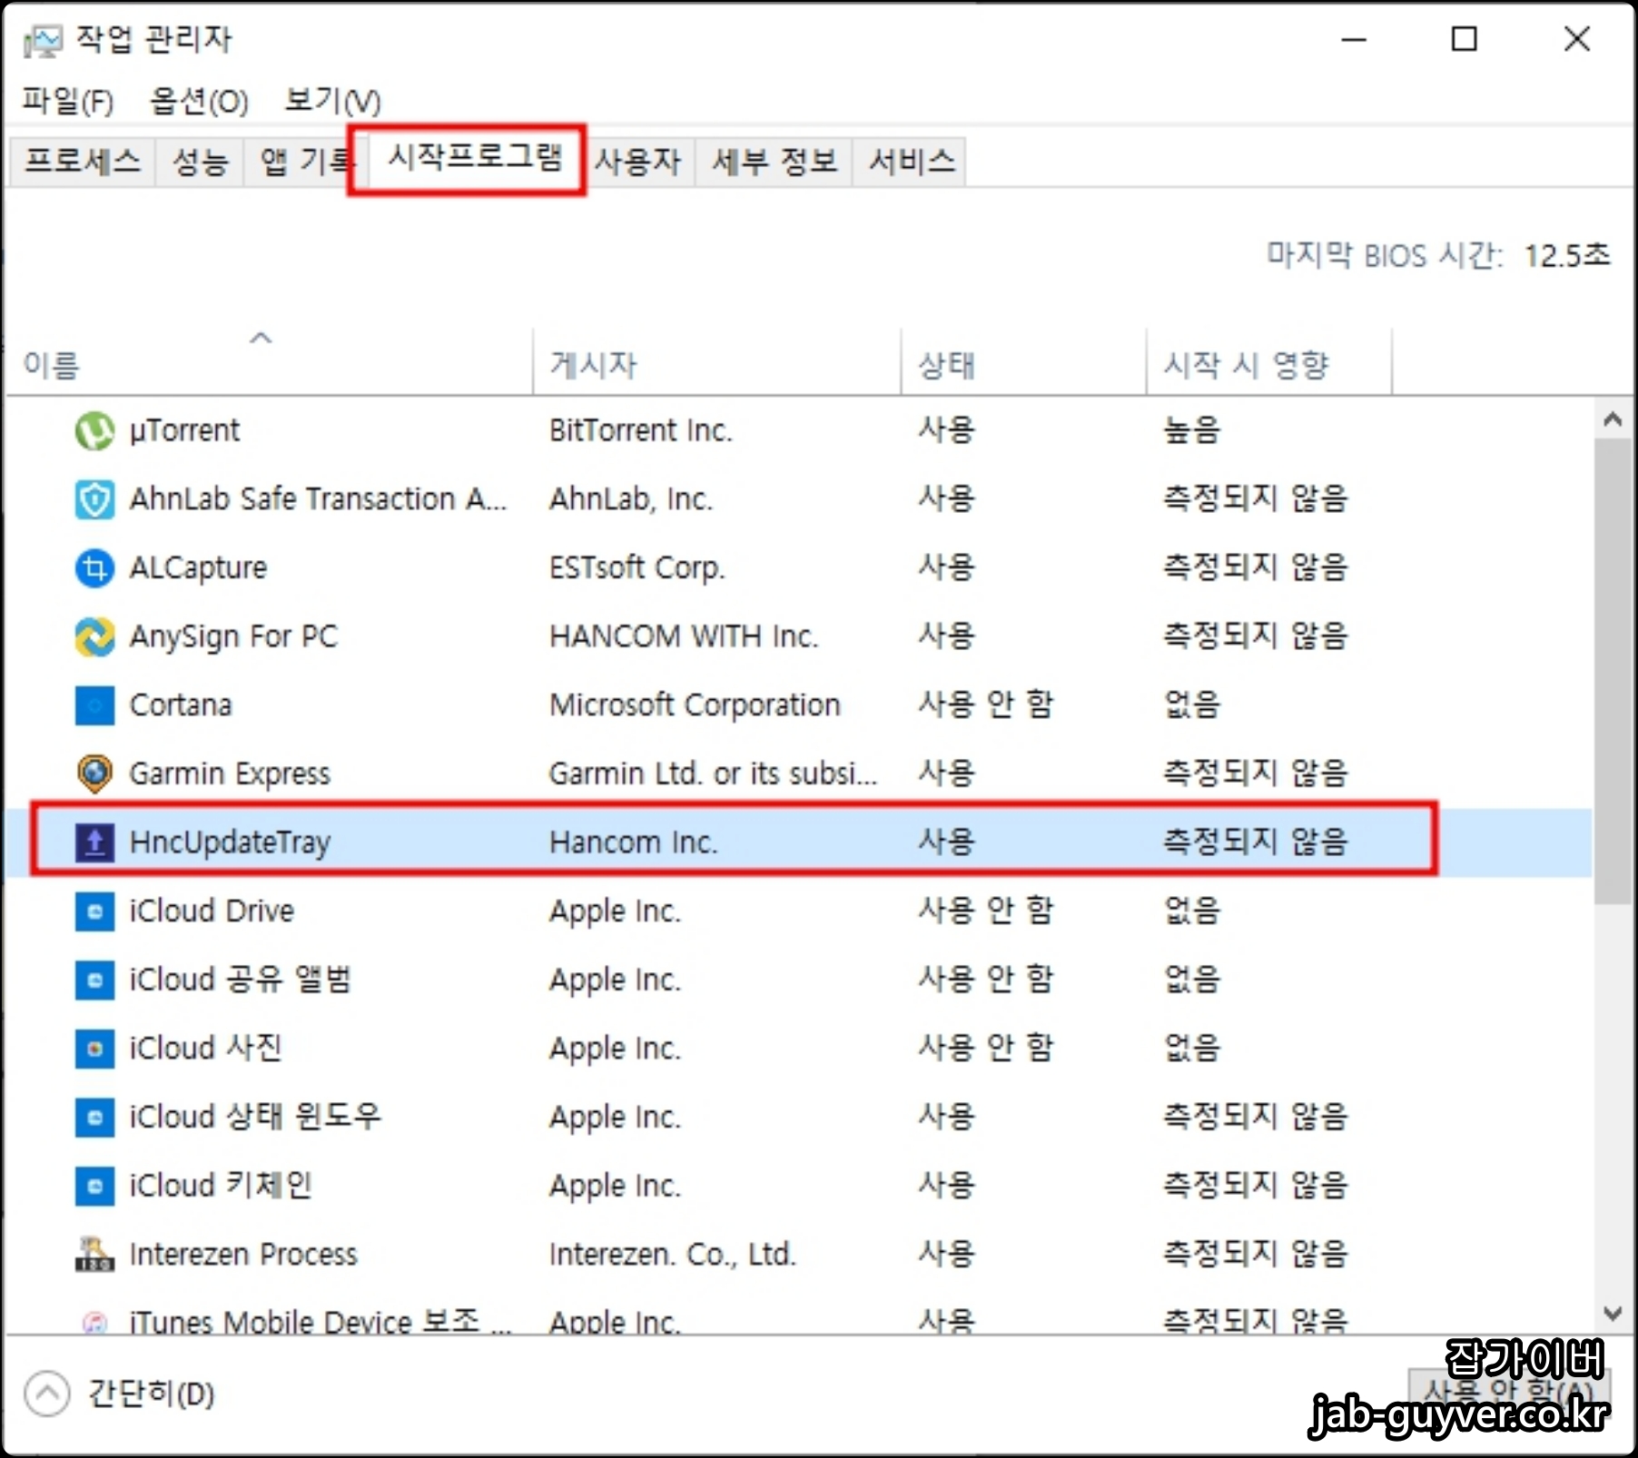Switch to the 성능 tab
Image resolution: width=1638 pixels, height=1458 pixels.
(200, 162)
